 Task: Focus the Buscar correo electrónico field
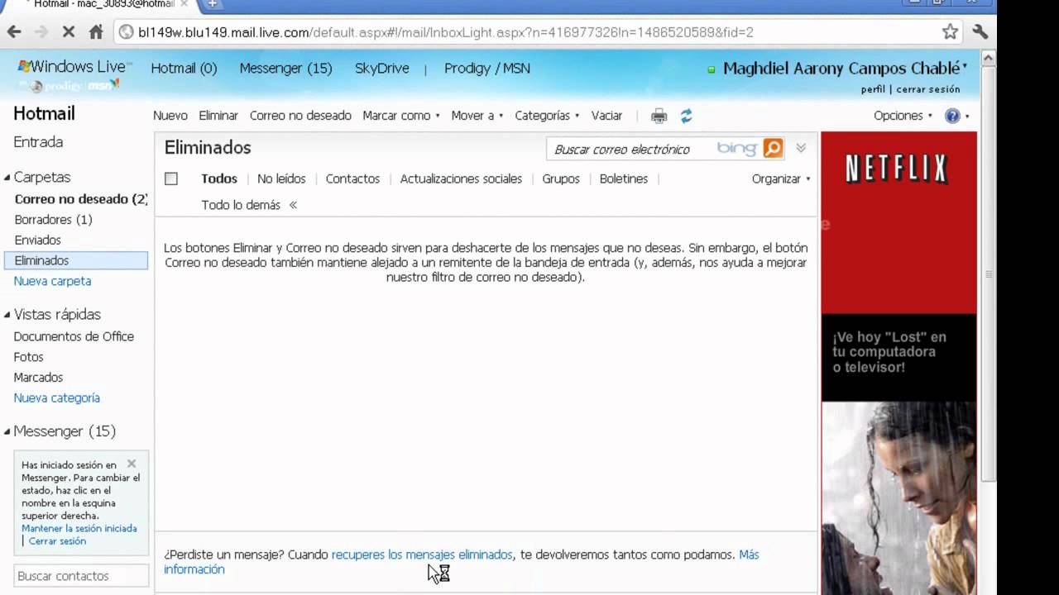tap(629, 150)
